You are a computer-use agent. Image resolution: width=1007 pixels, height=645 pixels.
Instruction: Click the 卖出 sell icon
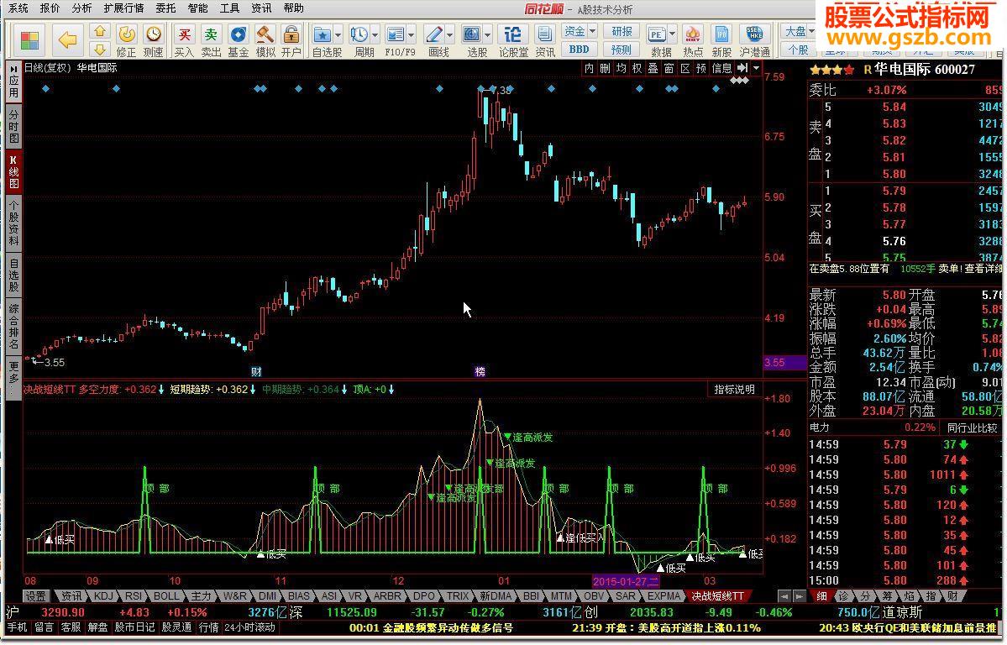tap(211, 34)
